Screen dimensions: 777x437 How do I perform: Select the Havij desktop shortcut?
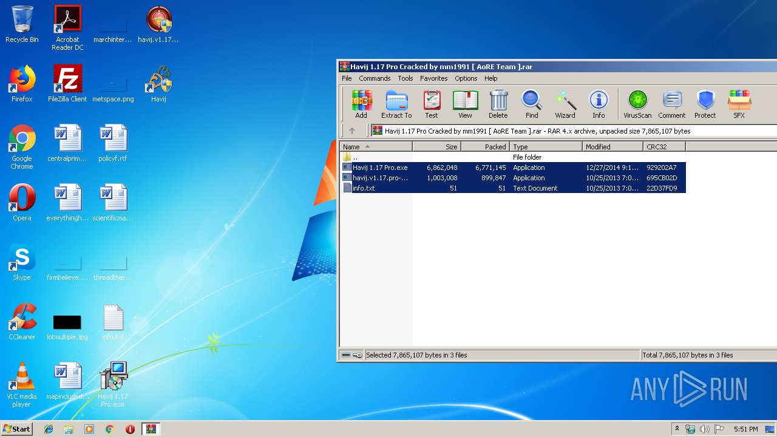158,84
